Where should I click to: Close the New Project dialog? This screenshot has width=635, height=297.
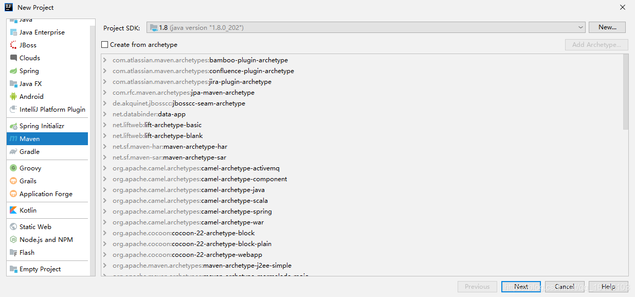point(622,7)
